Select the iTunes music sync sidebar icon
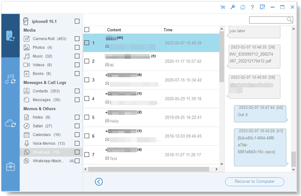301x196 pixels. click(x=10, y=79)
